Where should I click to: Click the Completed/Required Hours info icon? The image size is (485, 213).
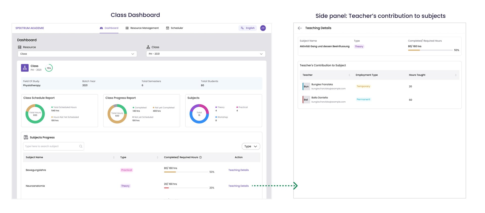pos(201,157)
